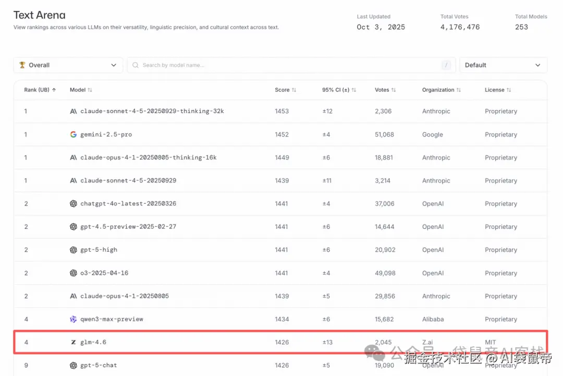Click the Alibaba organization cell
This screenshot has width=563, height=376.
(x=433, y=319)
